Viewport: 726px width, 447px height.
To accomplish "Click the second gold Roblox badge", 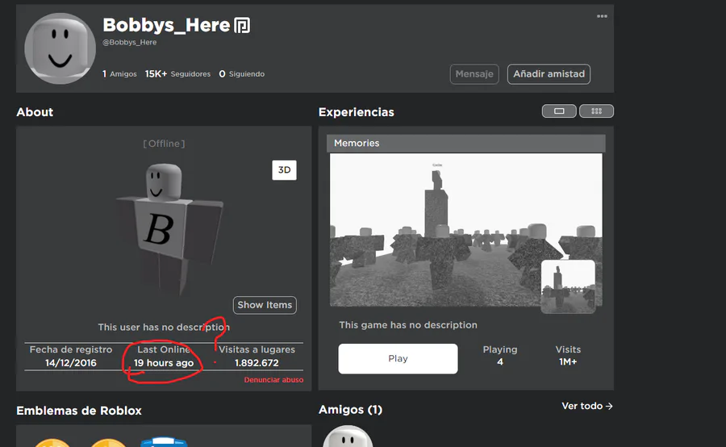I will (108, 443).
